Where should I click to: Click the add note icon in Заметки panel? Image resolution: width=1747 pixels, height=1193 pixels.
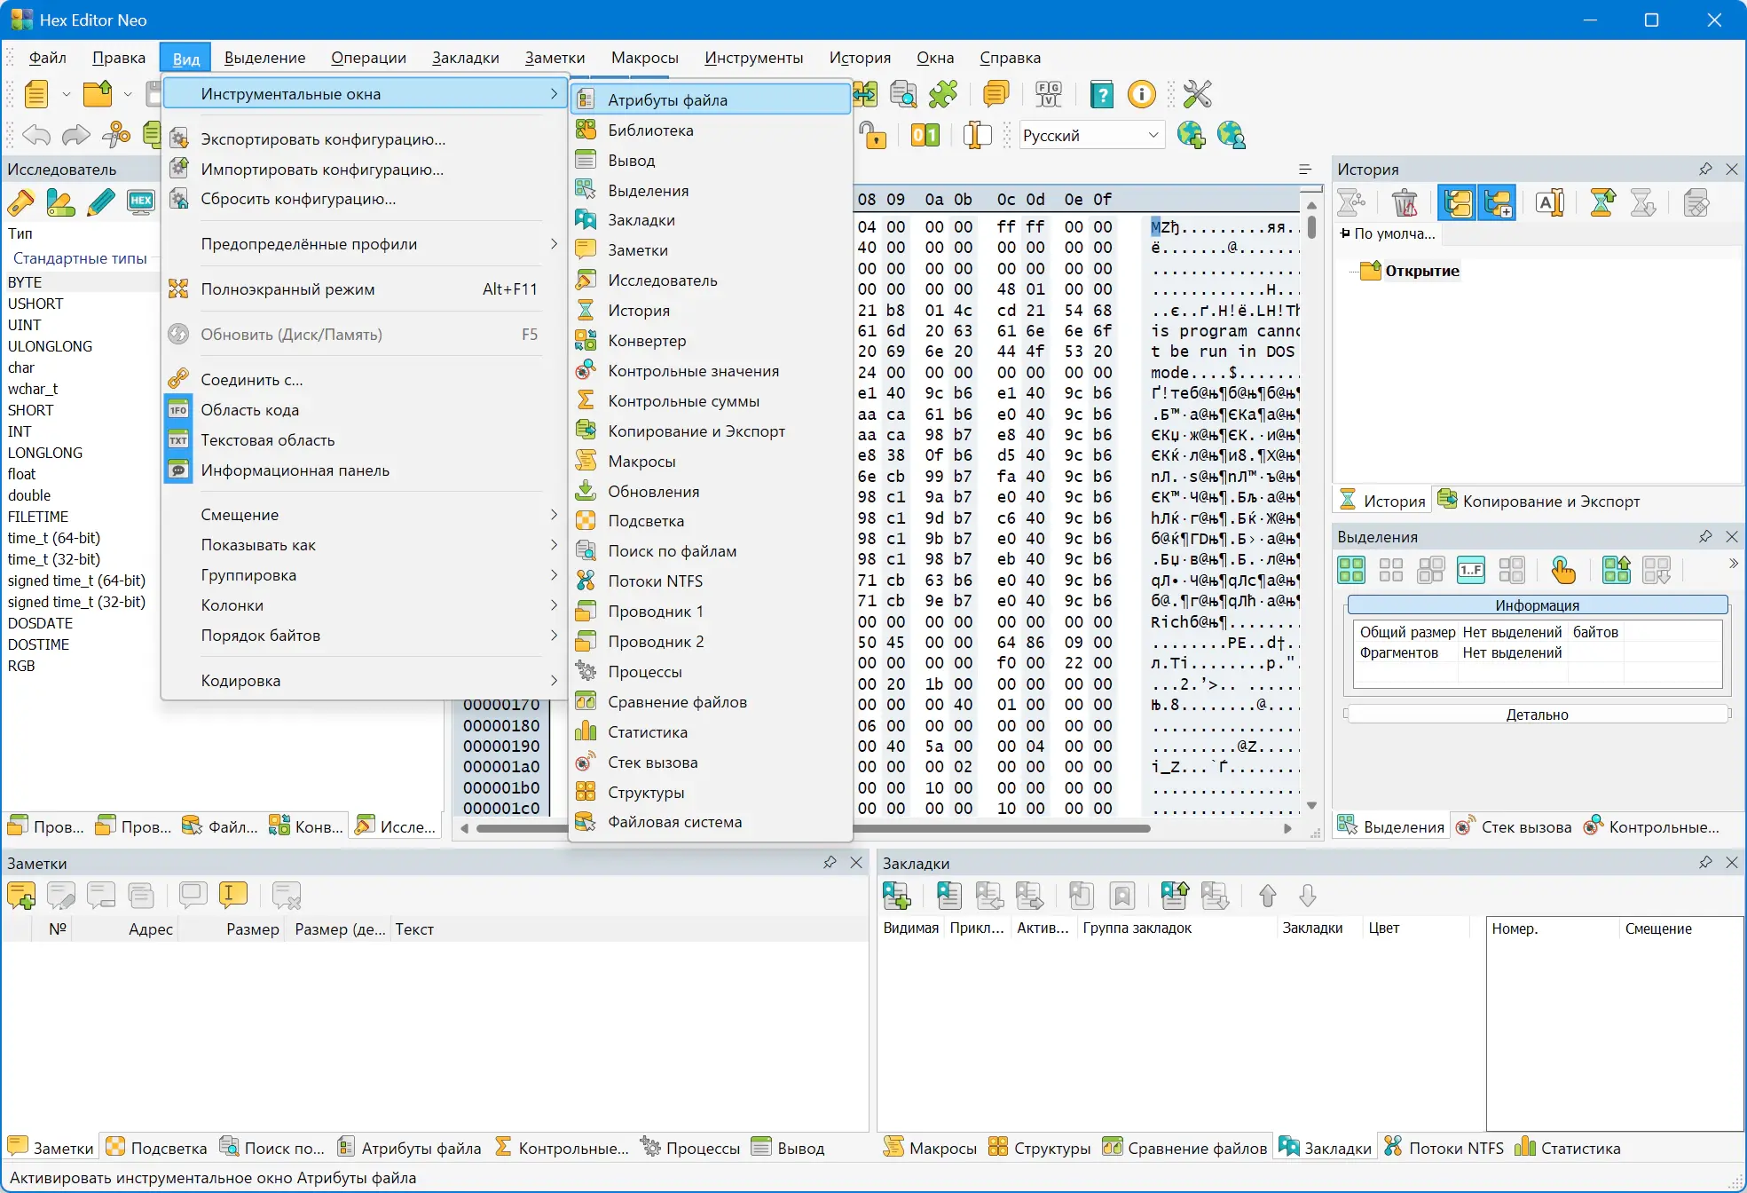[21, 896]
